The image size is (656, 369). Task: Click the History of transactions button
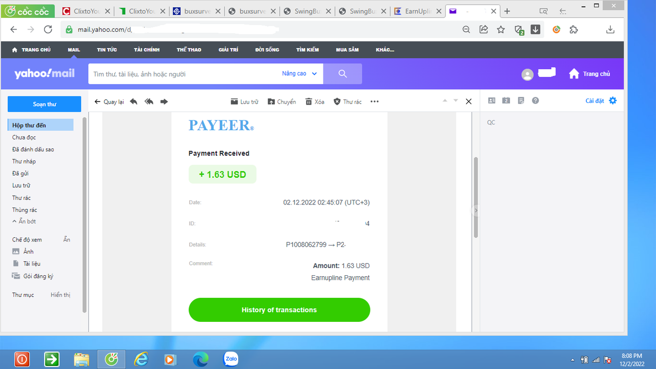(x=279, y=310)
